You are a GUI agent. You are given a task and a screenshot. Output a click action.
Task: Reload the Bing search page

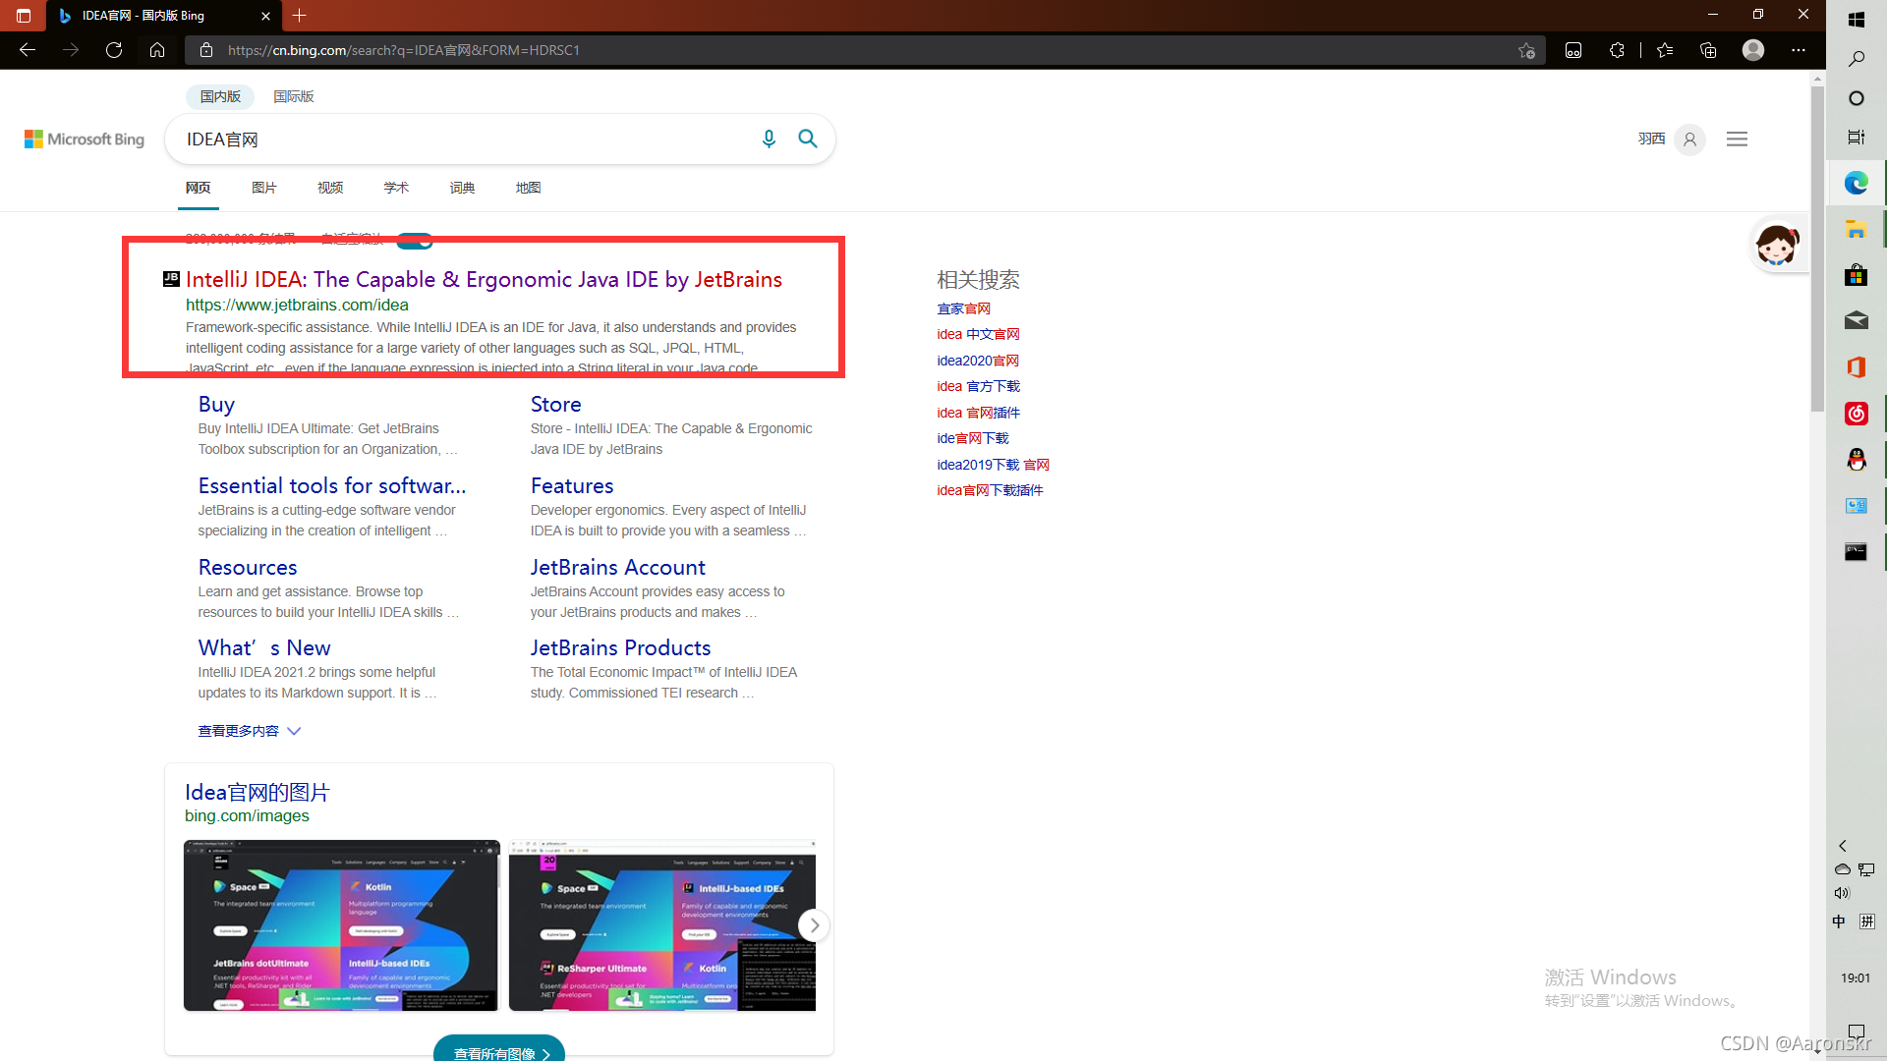pyautogui.click(x=114, y=50)
